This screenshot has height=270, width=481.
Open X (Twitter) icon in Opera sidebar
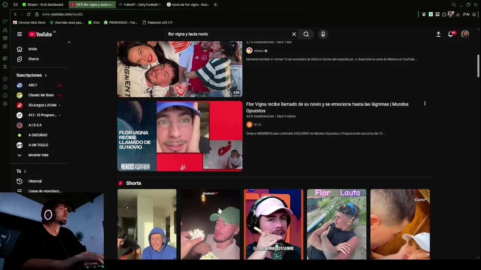[5, 67]
